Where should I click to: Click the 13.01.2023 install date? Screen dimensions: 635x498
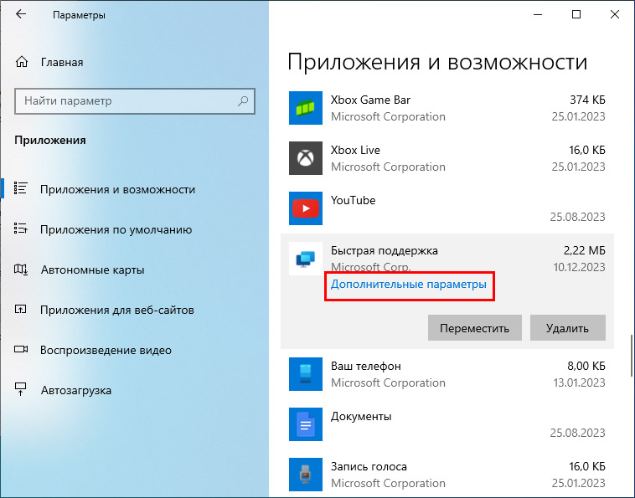[x=579, y=382]
